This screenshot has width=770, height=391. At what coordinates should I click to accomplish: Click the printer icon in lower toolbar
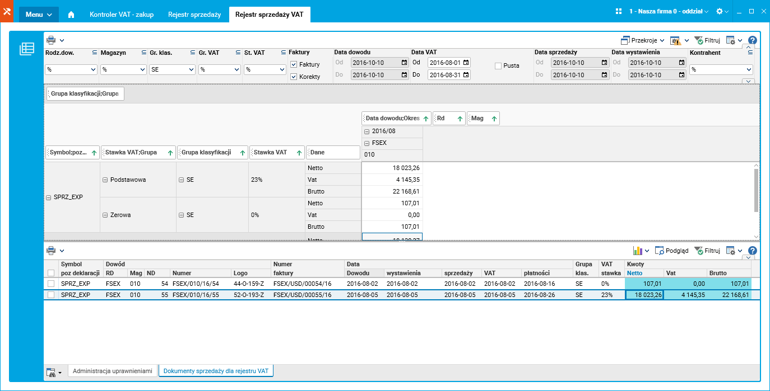51,250
